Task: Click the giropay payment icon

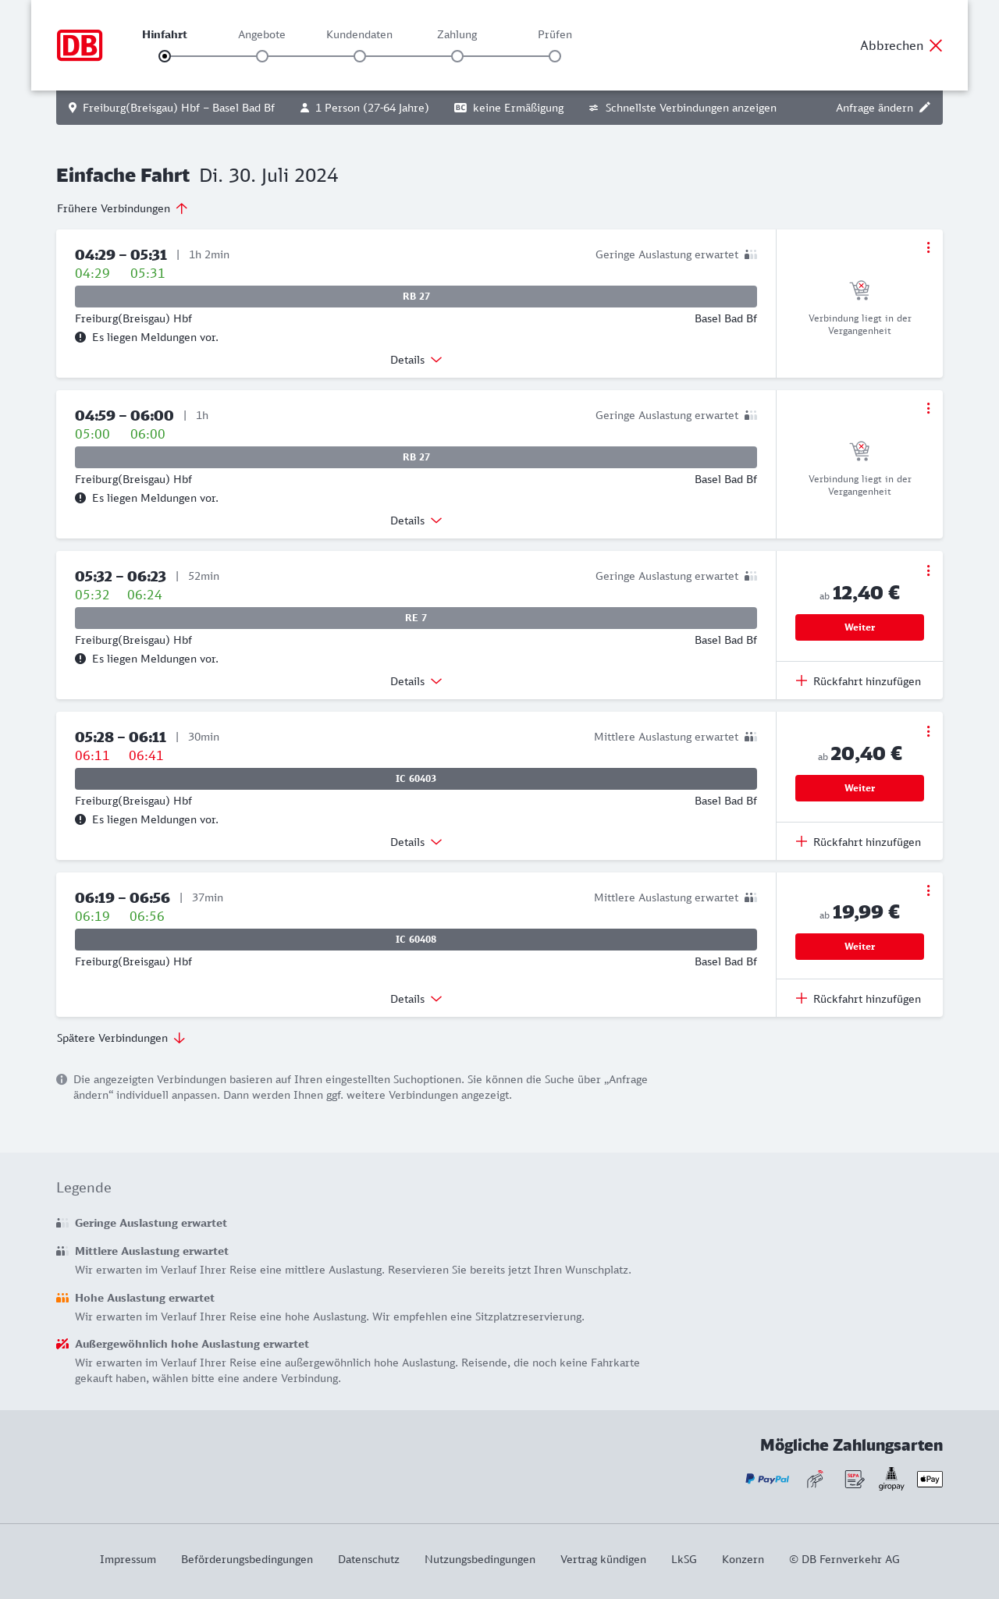Action: pos(891,1479)
